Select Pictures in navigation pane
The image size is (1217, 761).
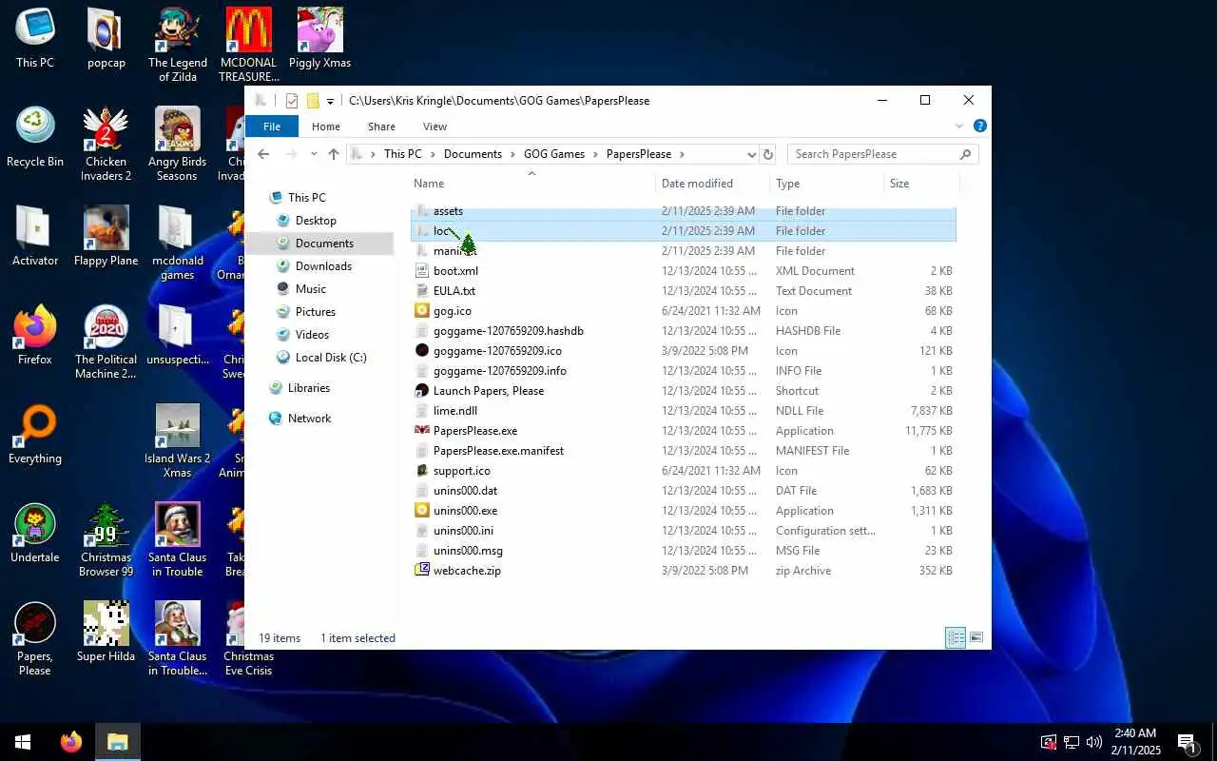point(315,312)
